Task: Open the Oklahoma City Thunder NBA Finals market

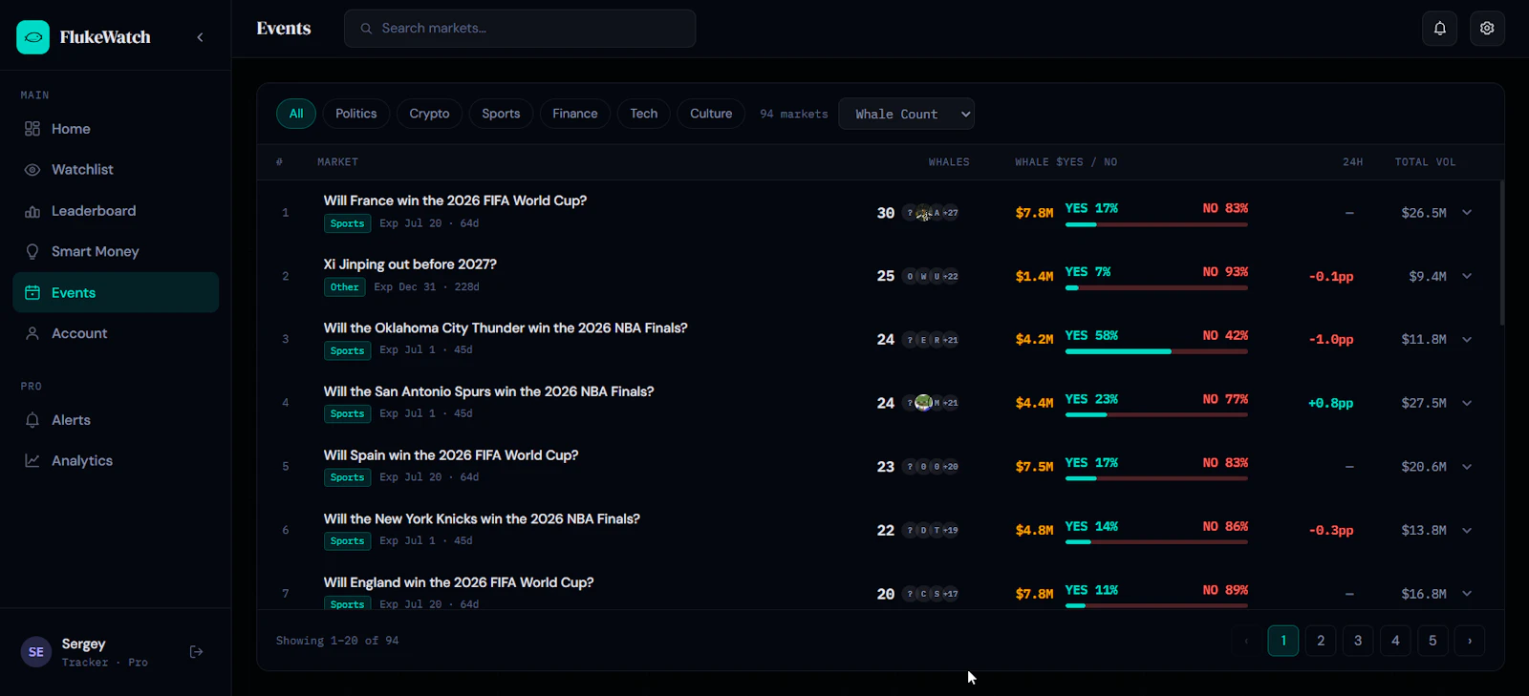Action: click(x=506, y=327)
